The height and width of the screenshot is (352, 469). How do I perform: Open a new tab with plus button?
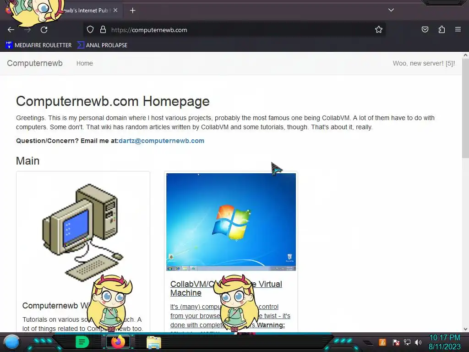(x=132, y=11)
